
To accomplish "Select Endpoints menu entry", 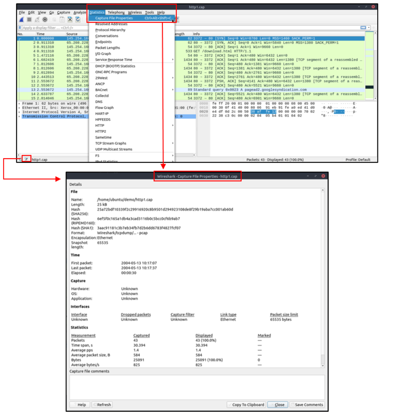I will [132, 42].
